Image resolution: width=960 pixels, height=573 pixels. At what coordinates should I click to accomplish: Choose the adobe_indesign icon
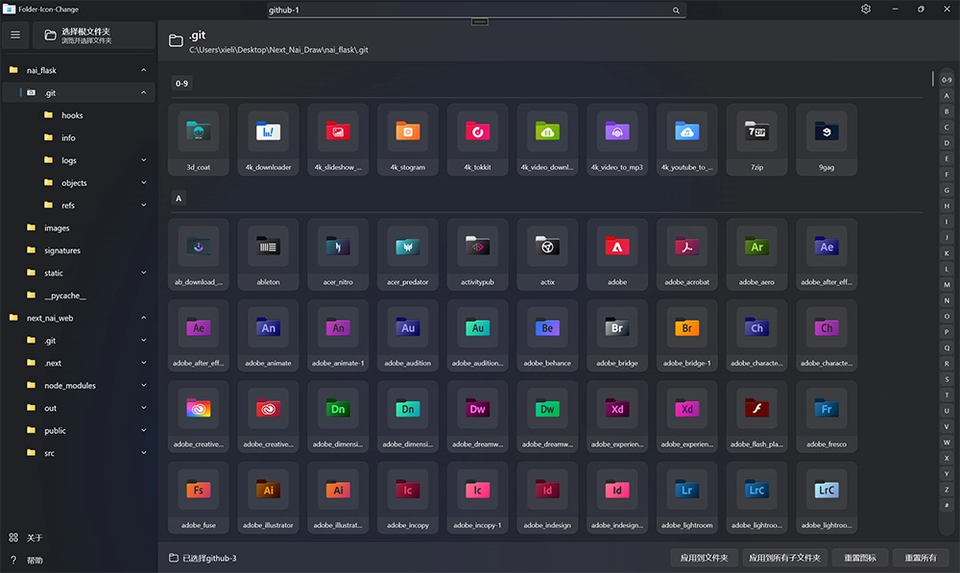coord(547,497)
